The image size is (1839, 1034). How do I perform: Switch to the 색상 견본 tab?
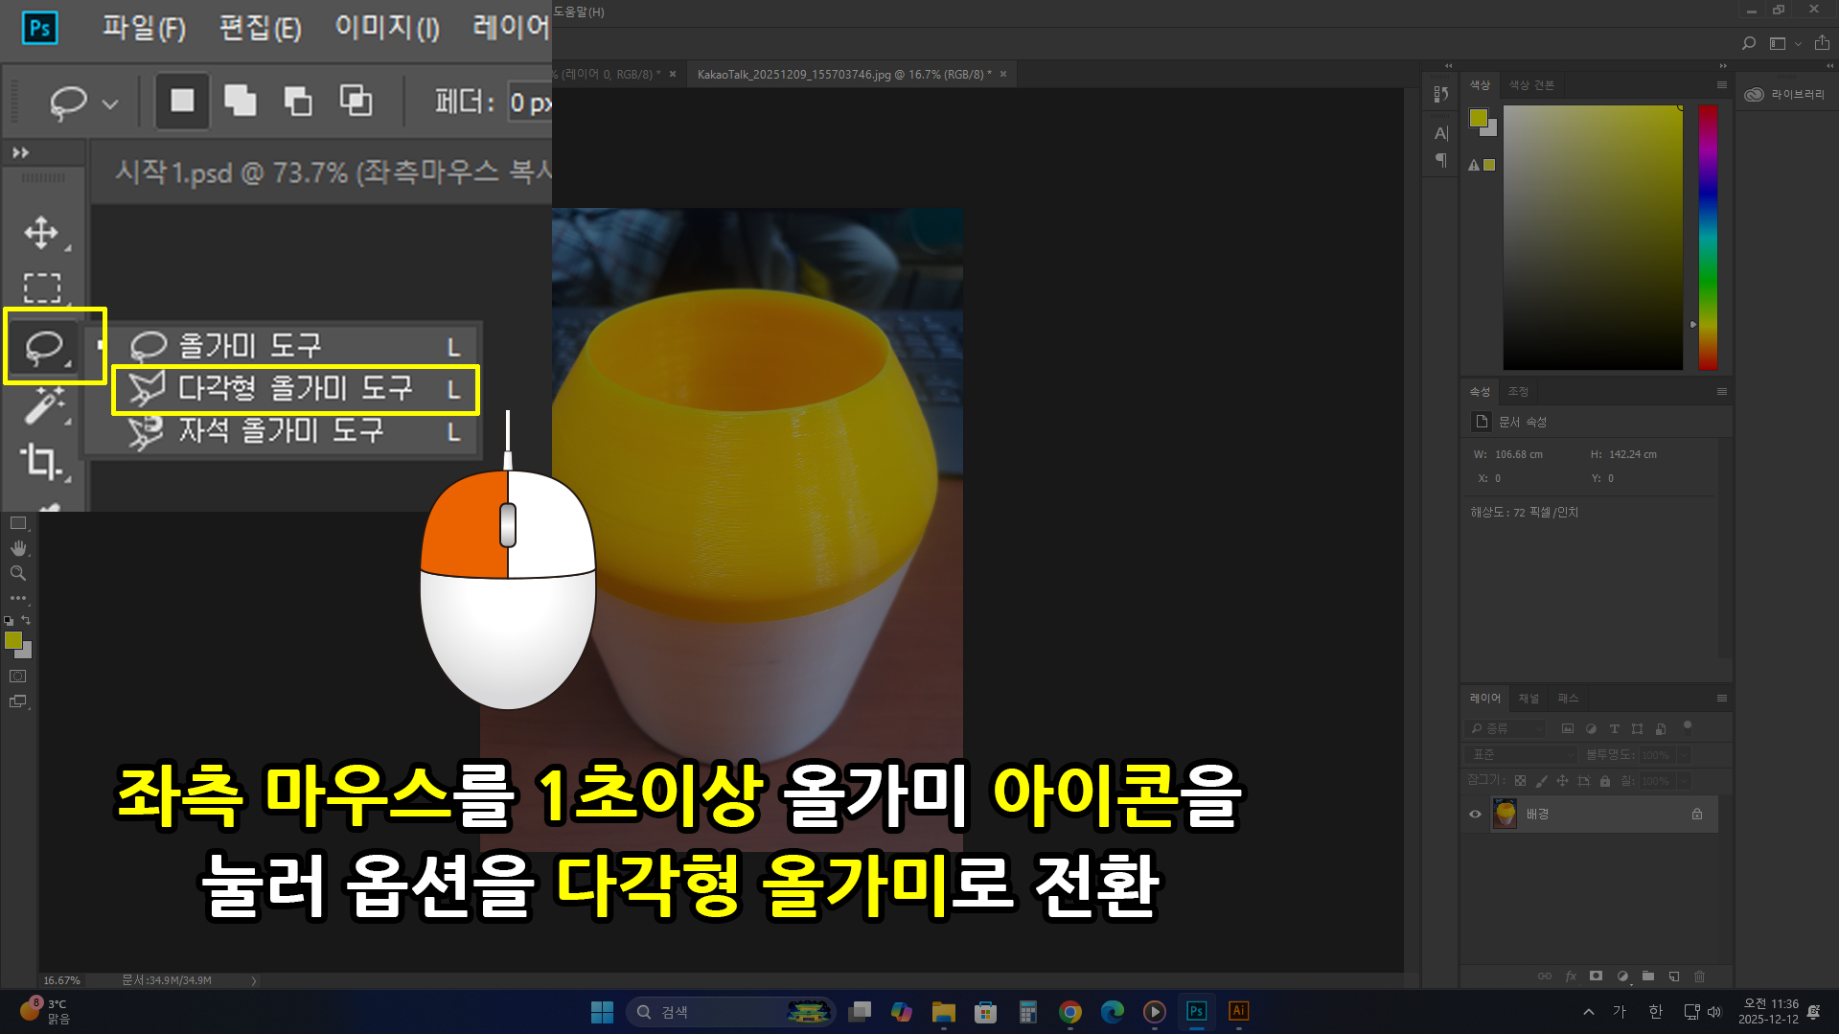(x=1531, y=84)
